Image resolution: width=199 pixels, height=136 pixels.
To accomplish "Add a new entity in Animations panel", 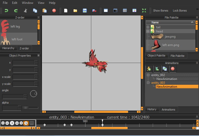I will pyautogui.click(x=149, y=69).
